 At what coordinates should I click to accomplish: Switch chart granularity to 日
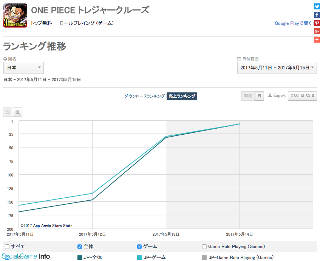[260, 96]
